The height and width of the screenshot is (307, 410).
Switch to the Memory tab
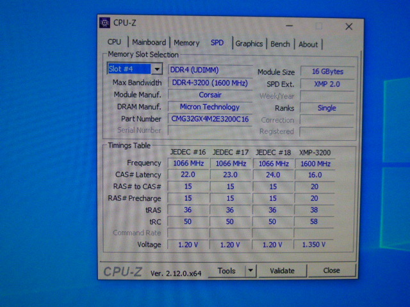[x=186, y=43]
